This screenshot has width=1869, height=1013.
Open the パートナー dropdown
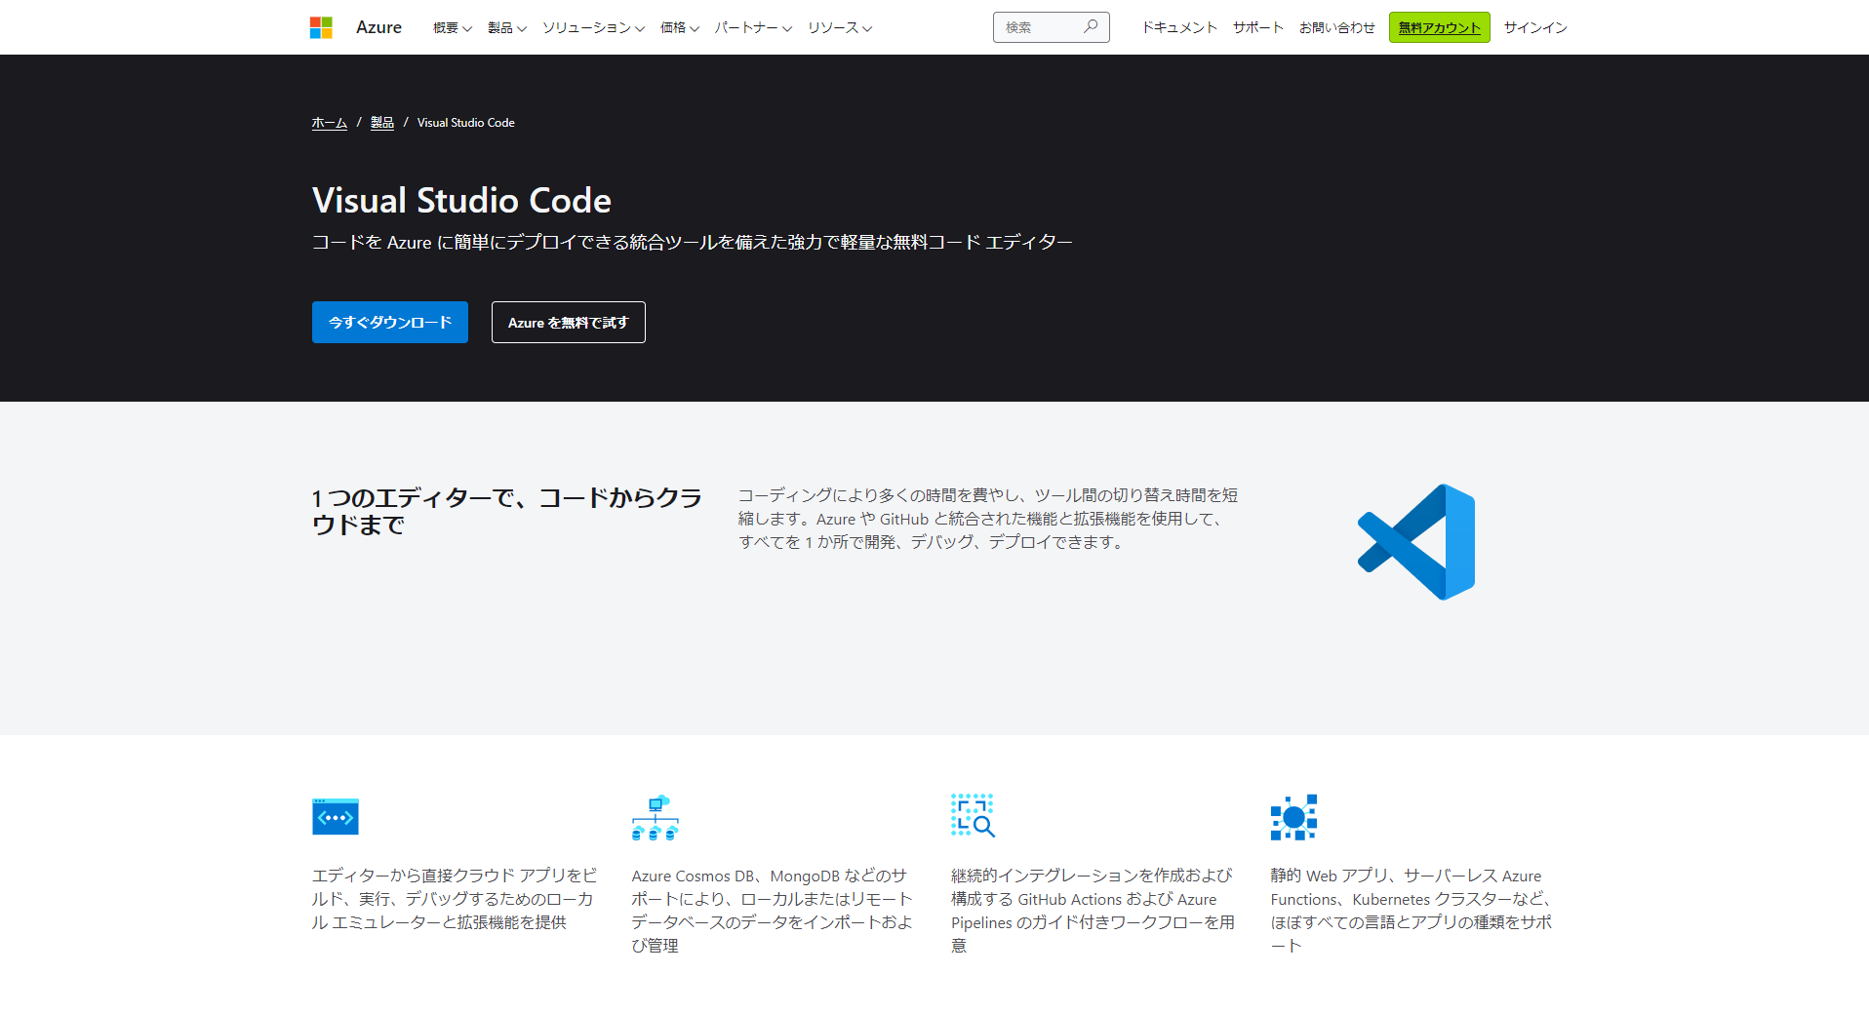pos(753,27)
